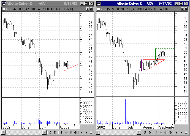Click the 'Septembe' label on right chart axis

click(167, 127)
